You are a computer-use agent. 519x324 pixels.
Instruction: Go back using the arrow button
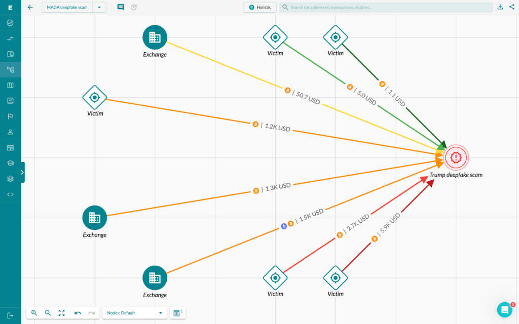(30, 7)
